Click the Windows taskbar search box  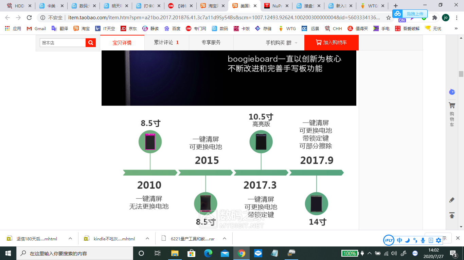[x=74, y=253]
